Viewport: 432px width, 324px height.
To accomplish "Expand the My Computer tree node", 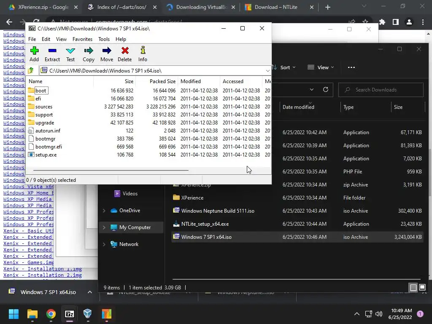I will tap(104, 227).
